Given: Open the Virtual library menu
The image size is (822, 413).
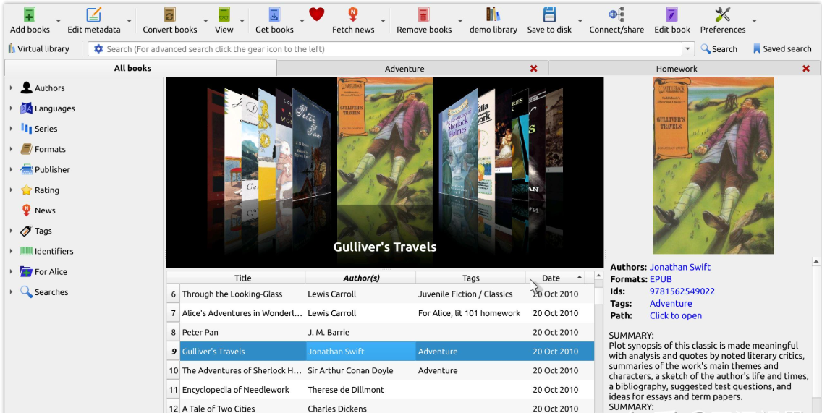Looking at the screenshot, I should coord(39,48).
